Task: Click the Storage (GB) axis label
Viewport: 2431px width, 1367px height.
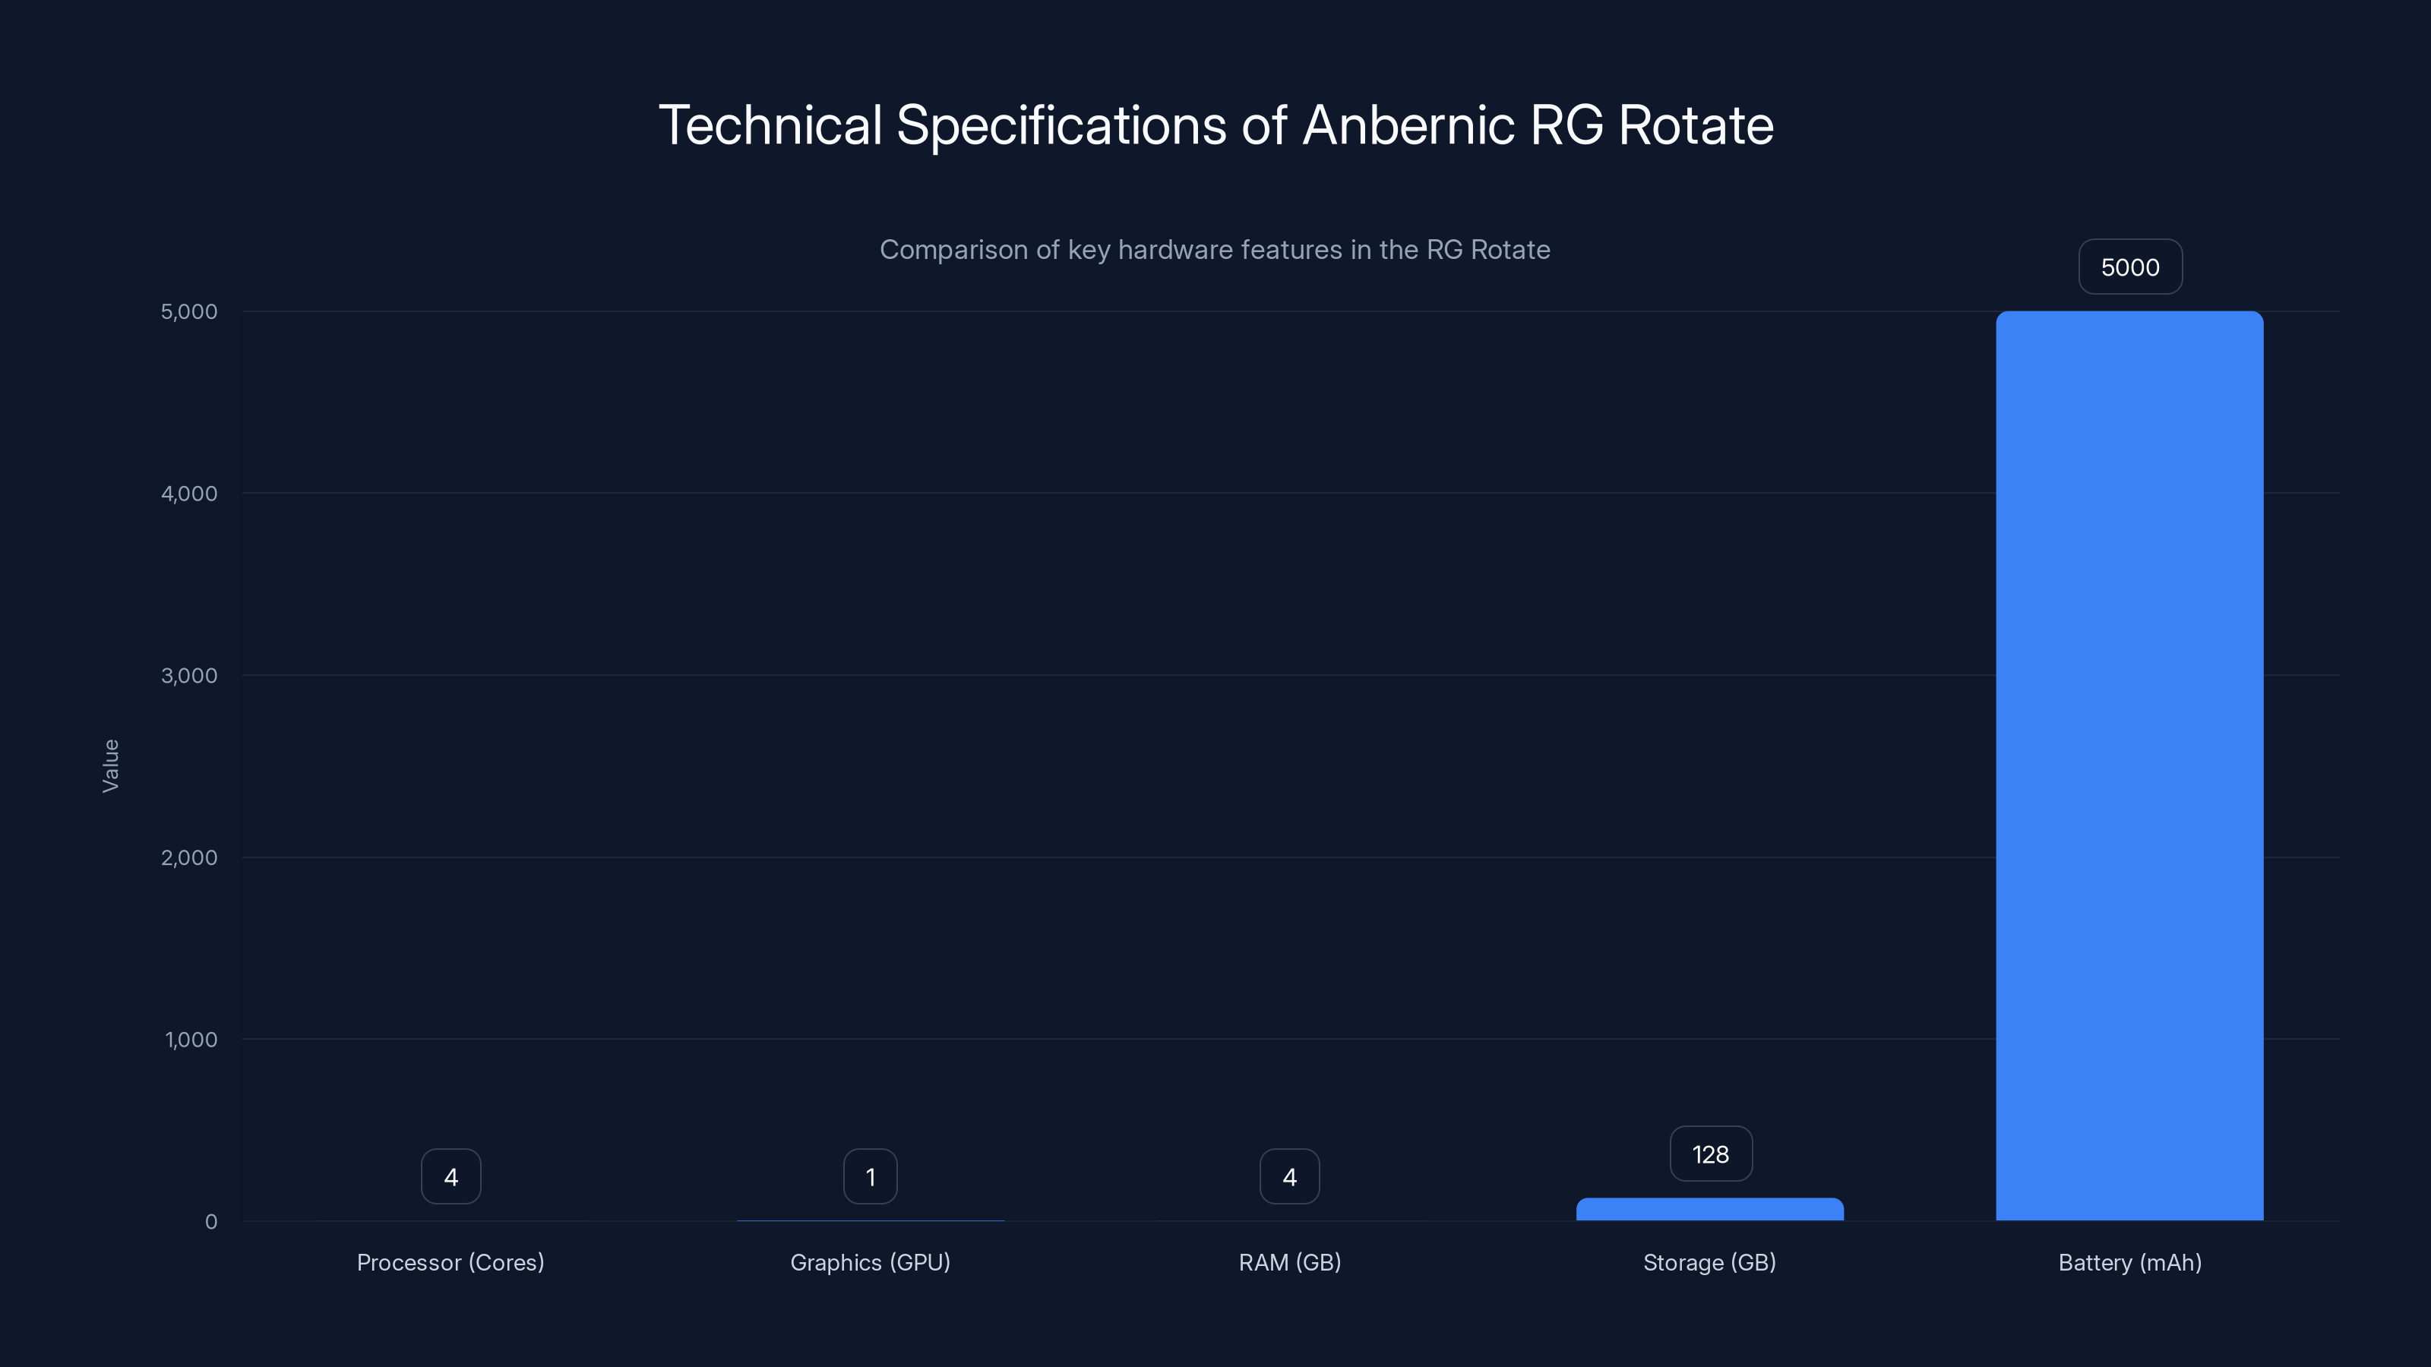Action: 1709,1262
